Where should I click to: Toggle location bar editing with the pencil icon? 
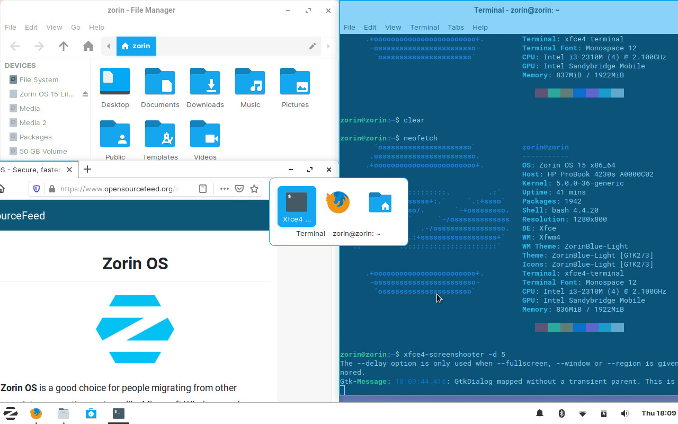(313, 46)
